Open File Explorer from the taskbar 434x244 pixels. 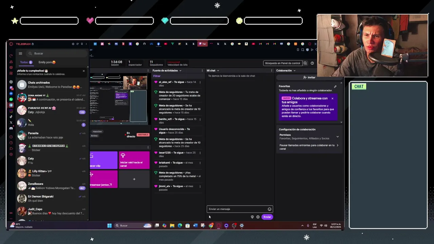click(172, 226)
